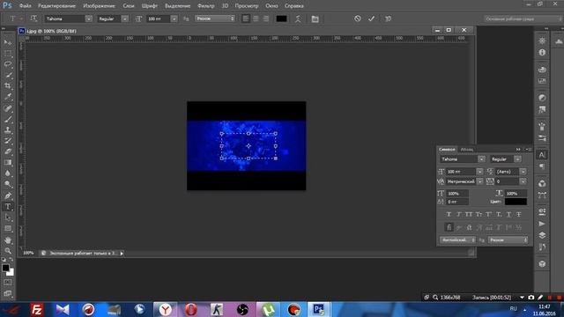564x317 pixels.
Task: Select the Horizontal Type tool
Action: 8,207
